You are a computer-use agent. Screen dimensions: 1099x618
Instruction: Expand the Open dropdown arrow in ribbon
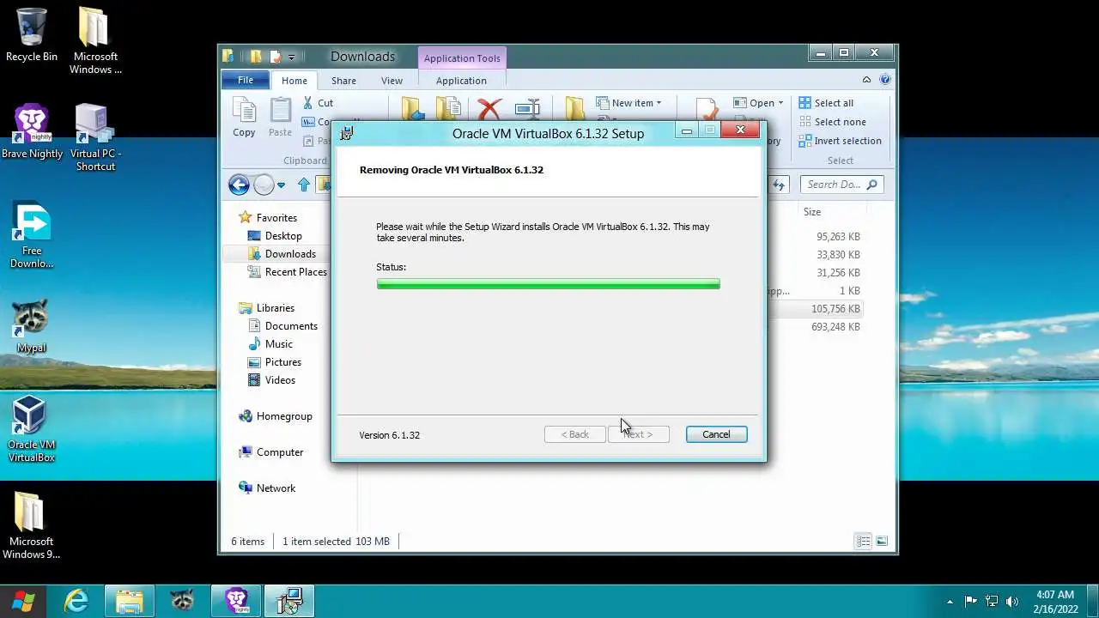[780, 103]
